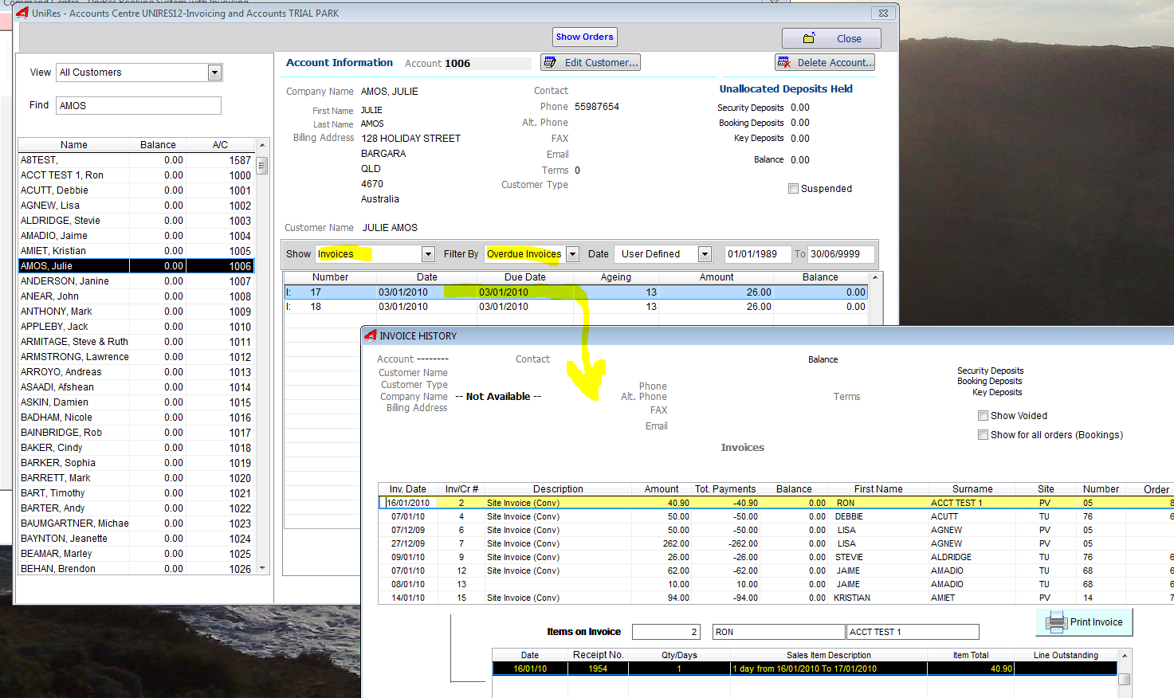Click Tot. Payments column header

[x=725, y=489]
